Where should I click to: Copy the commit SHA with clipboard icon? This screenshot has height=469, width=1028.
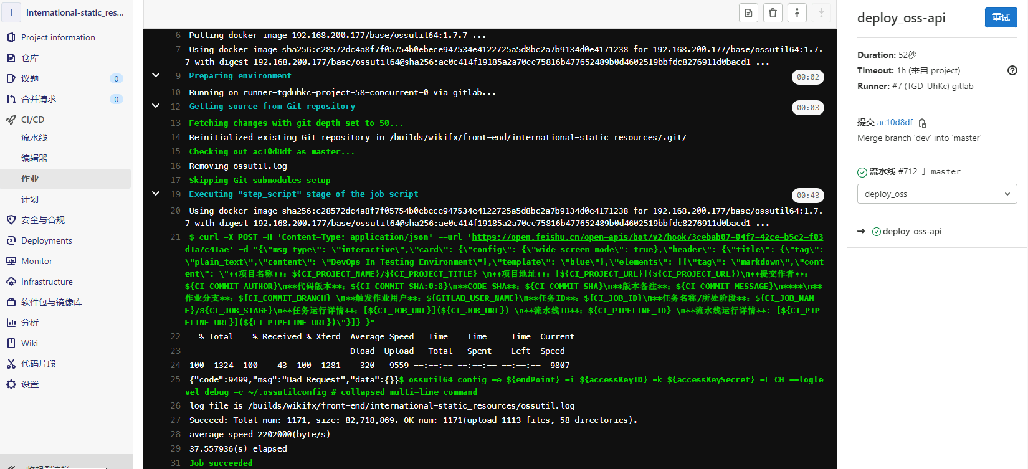(x=923, y=123)
